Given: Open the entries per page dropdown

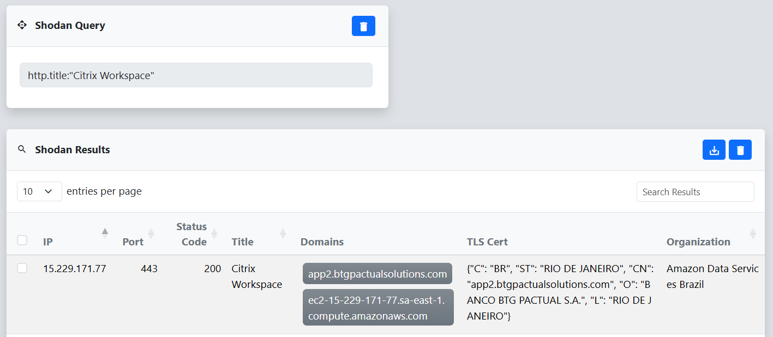Looking at the screenshot, I should (x=39, y=191).
